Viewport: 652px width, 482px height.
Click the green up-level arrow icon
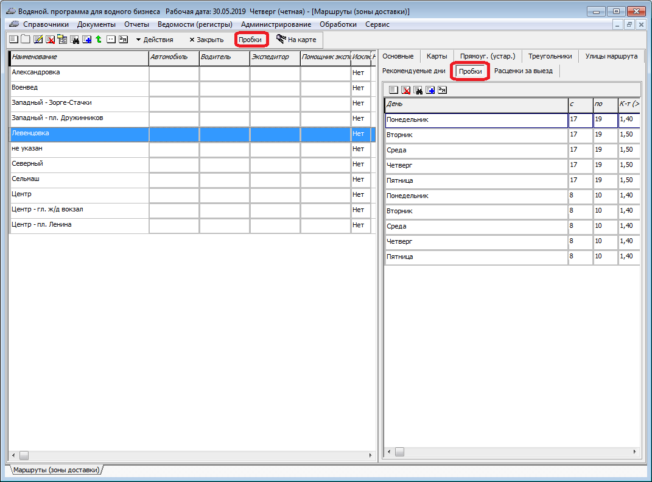click(98, 40)
